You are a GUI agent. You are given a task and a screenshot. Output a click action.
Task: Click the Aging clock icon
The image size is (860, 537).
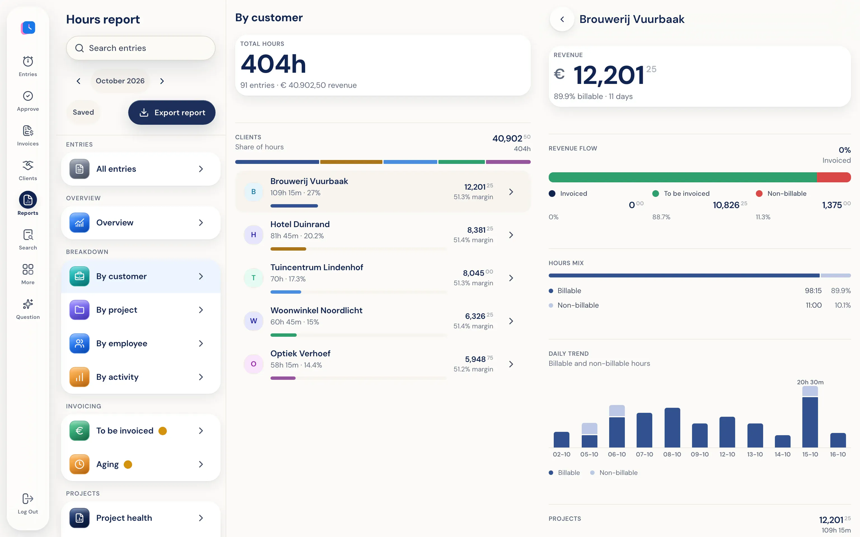[x=80, y=464]
